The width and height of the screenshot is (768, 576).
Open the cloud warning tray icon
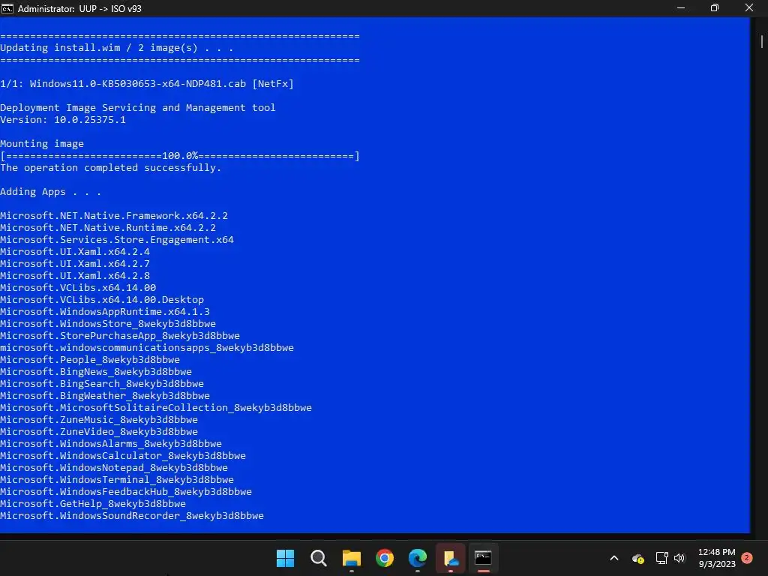[637, 558]
